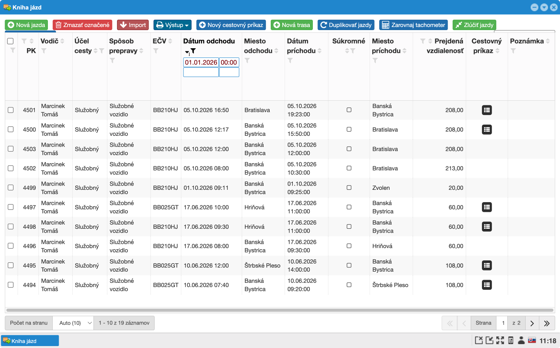Click the Nová jazda button
This screenshot has width=560, height=348.
point(26,25)
